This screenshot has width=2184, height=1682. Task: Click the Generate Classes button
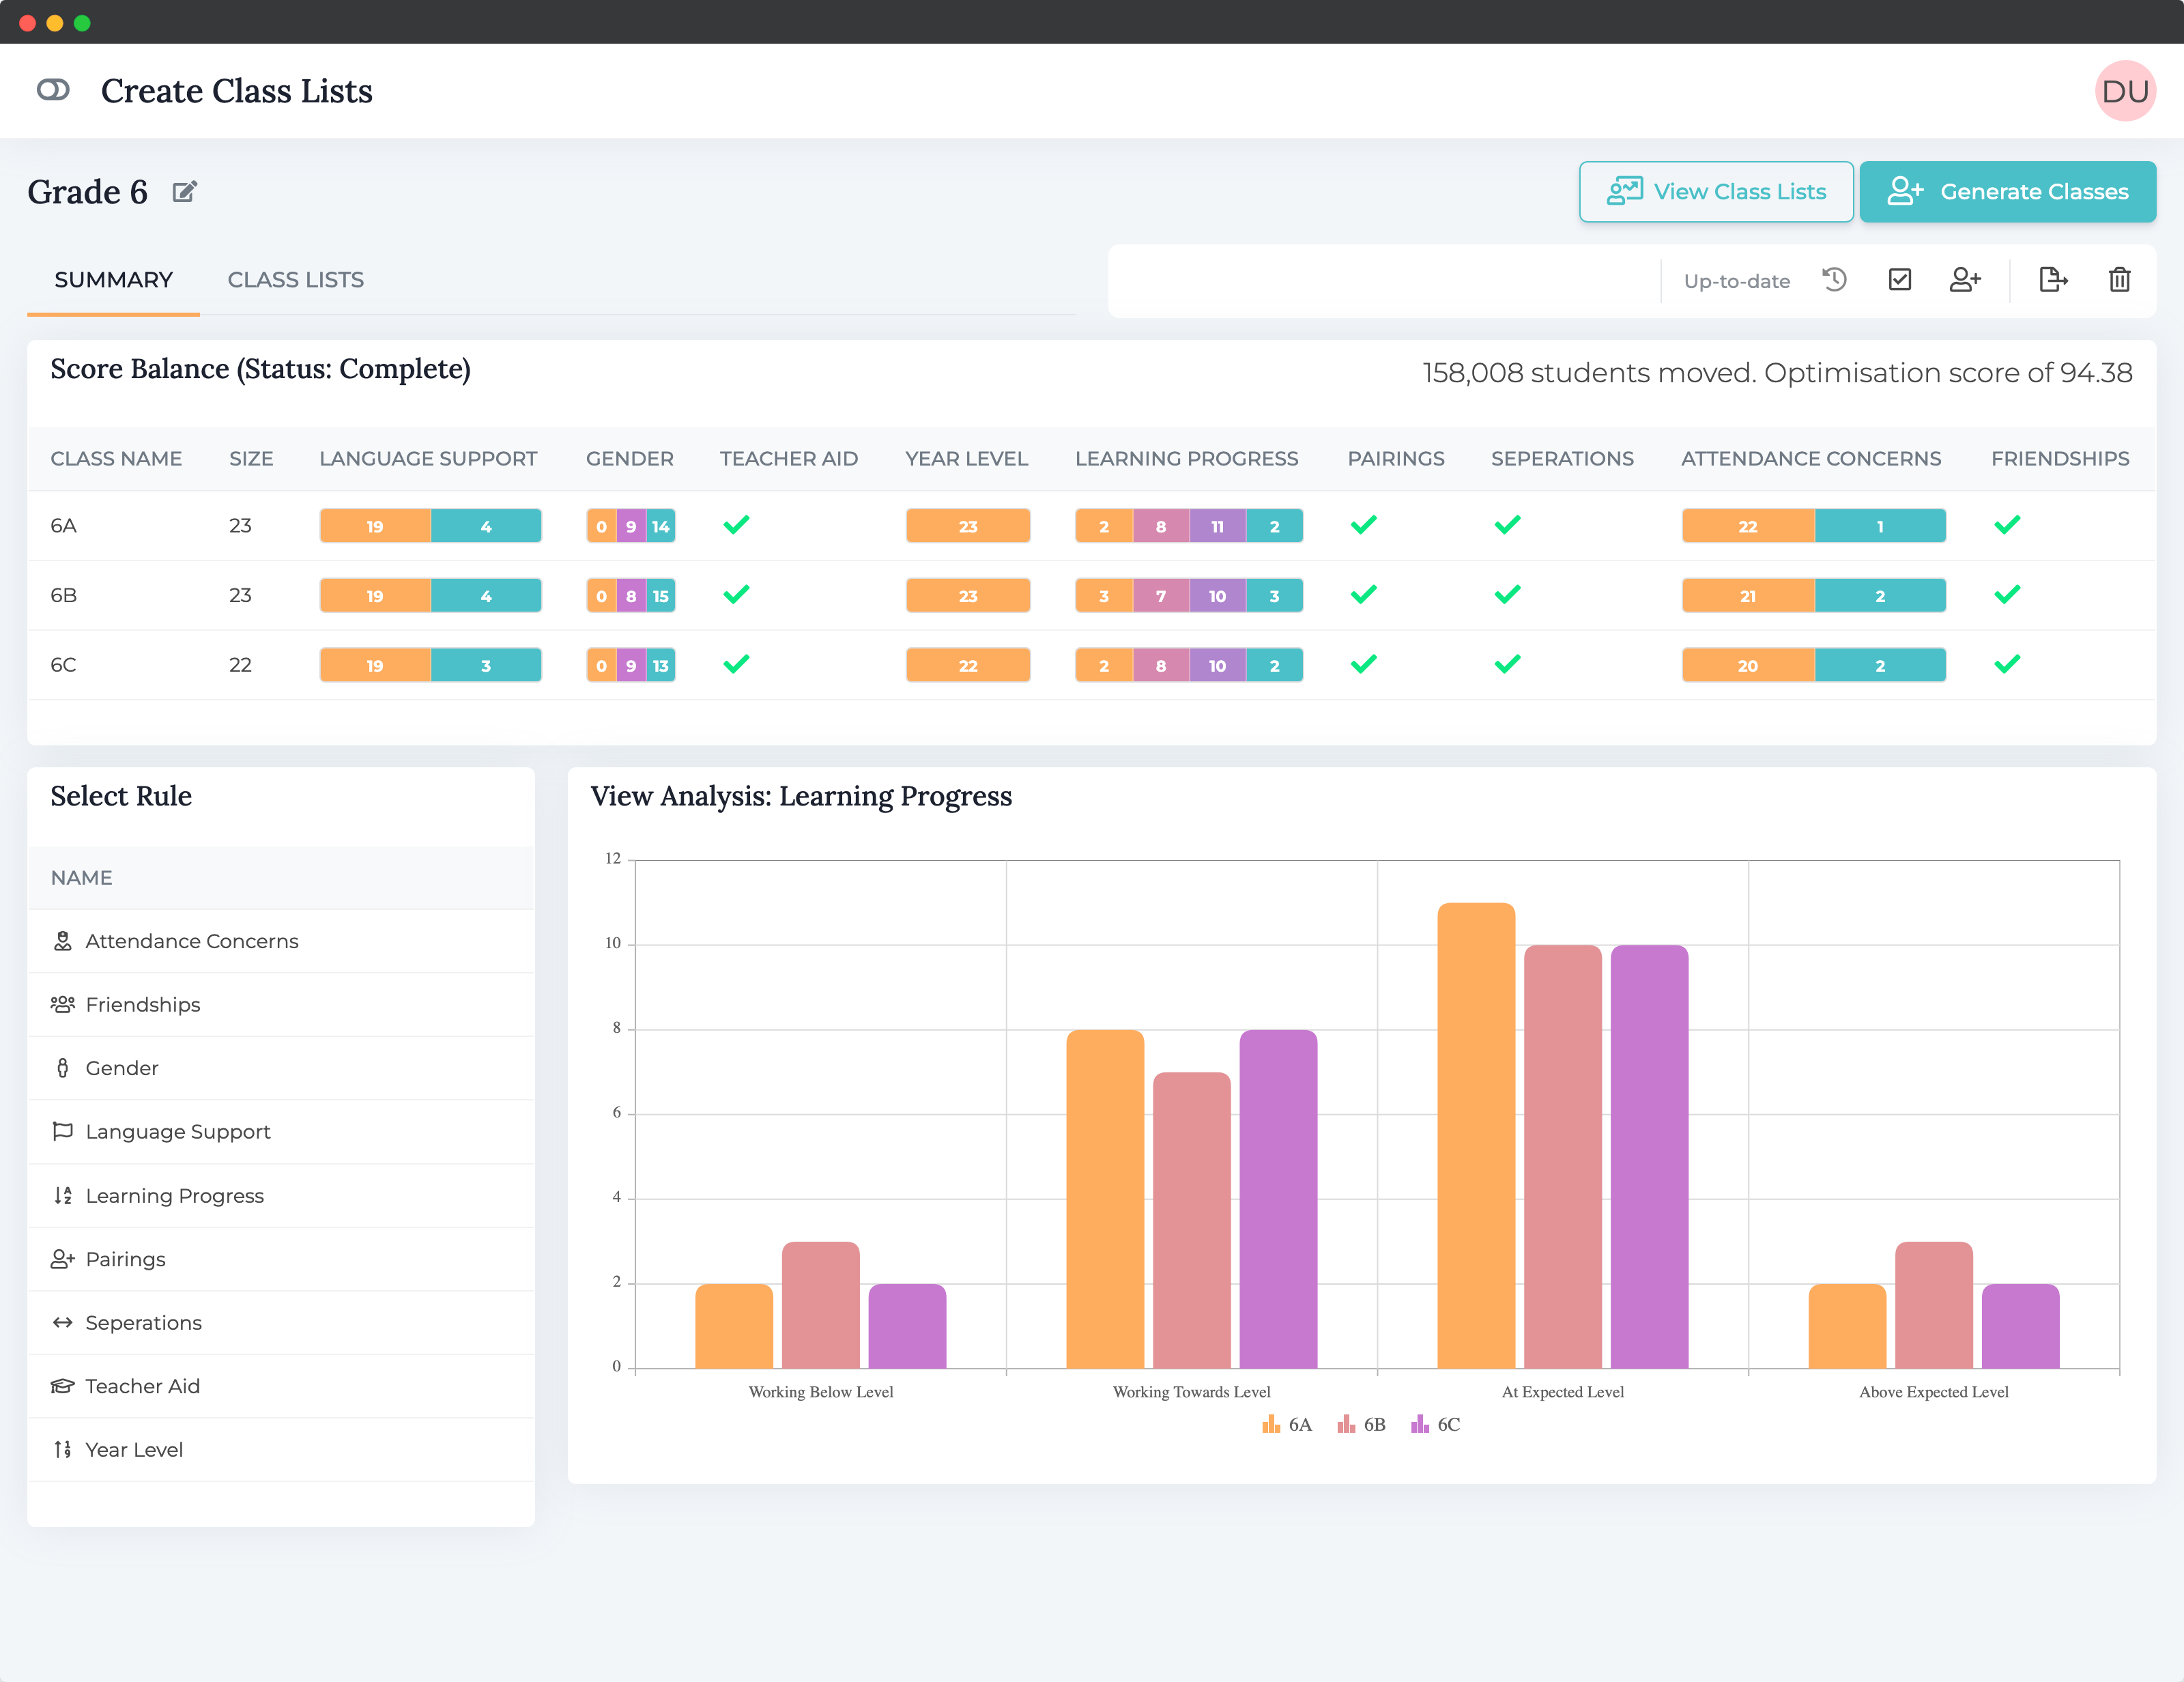point(2007,191)
